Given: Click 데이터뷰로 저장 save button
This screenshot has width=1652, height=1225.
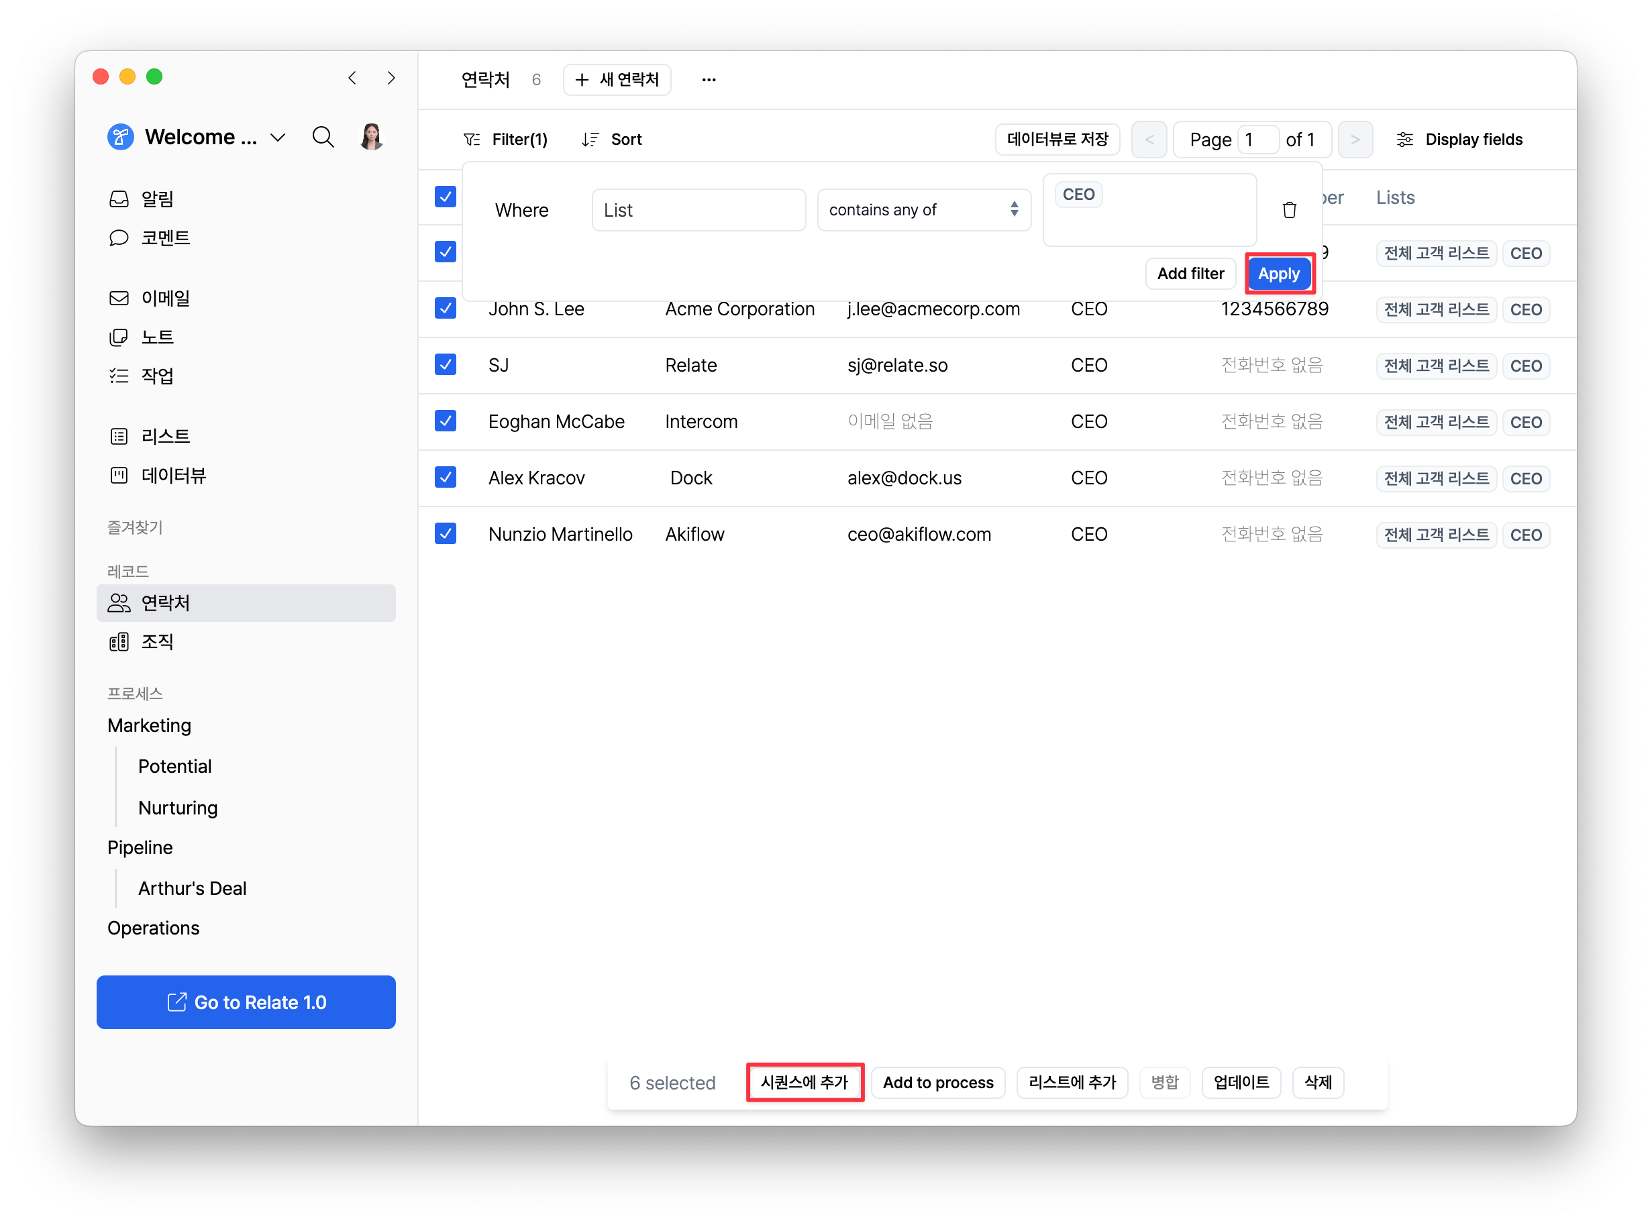Looking at the screenshot, I should pos(1057,140).
